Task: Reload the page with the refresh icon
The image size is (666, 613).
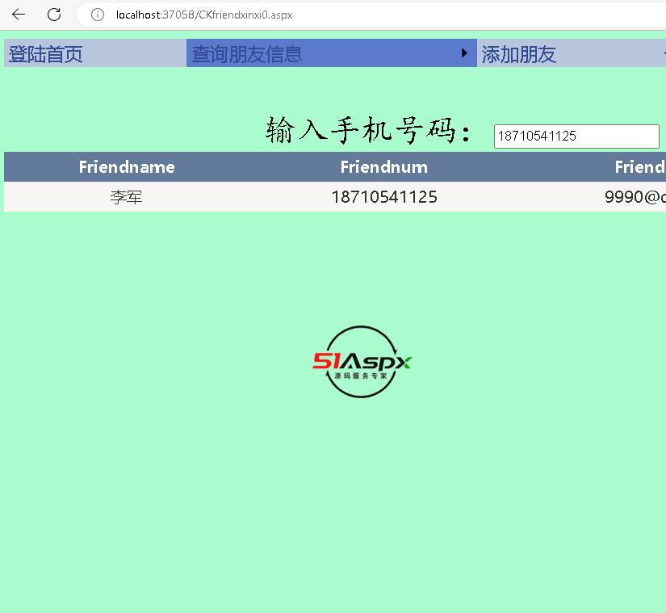Action: point(54,15)
